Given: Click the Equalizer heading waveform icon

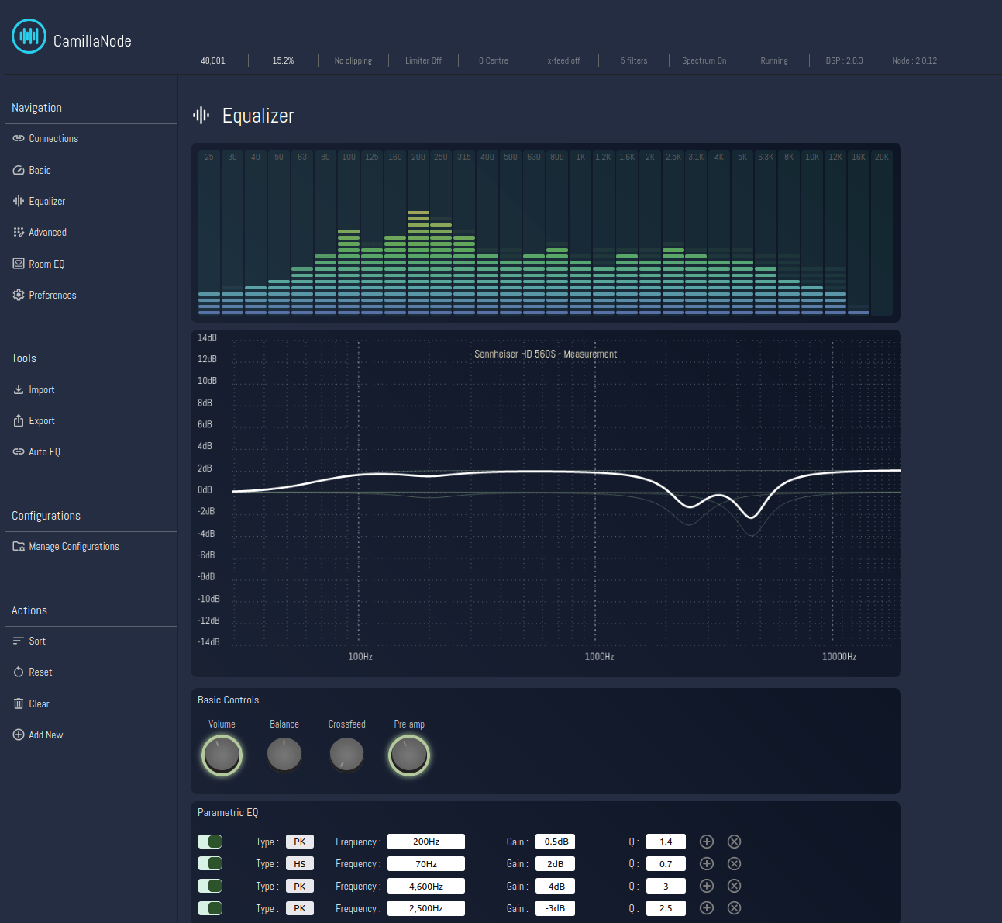Looking at the screenshot, I should click(201, 116).
